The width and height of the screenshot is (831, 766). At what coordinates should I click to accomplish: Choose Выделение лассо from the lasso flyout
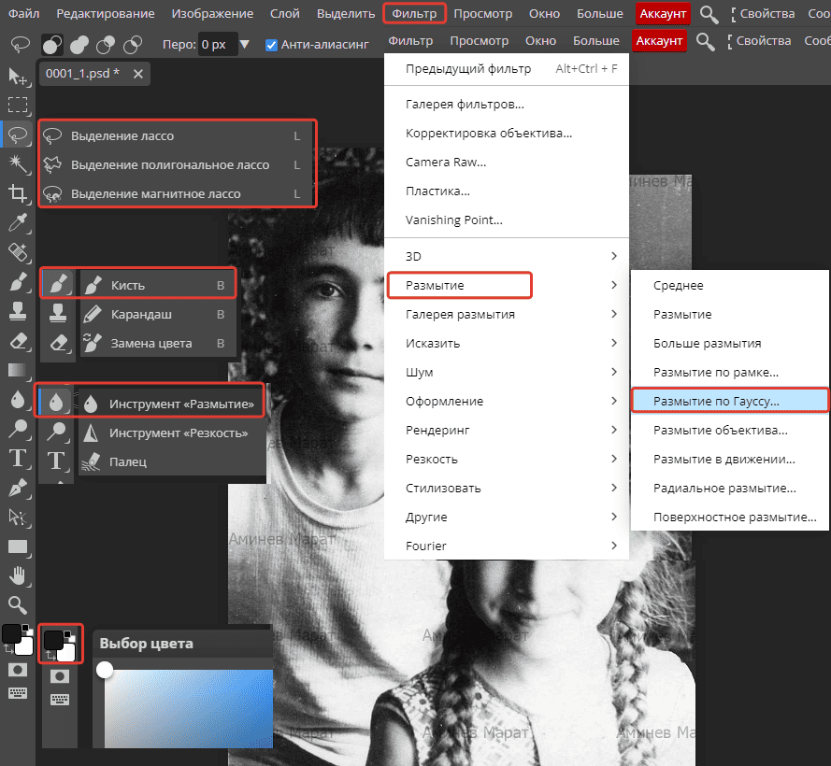(x=178, y=136)
